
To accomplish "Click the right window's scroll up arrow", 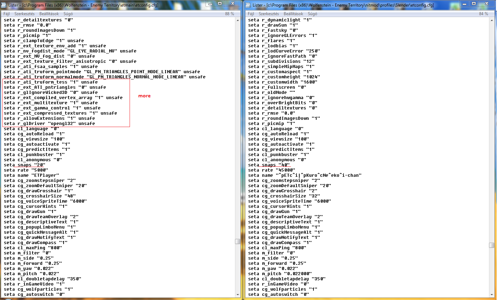I will 492,20.
